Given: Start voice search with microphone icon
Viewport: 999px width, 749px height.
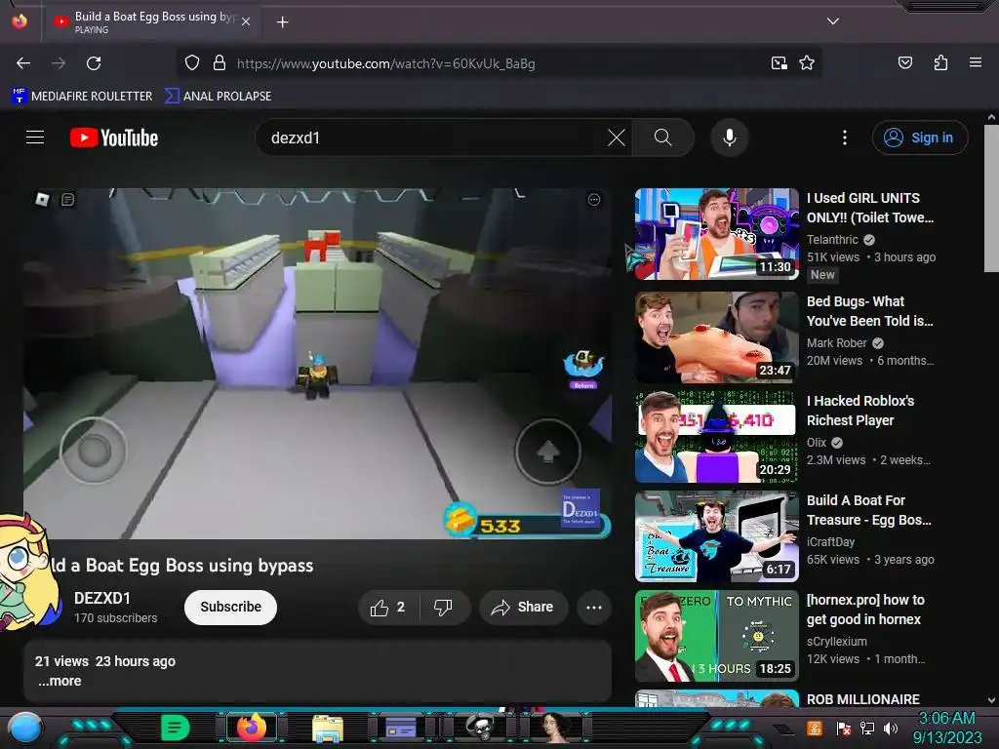Looking at the screenshot, I should 730,138.
